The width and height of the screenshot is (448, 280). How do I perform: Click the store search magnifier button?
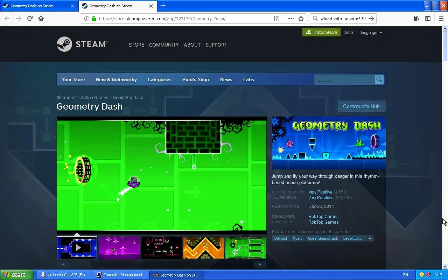pyautogui.click(x=379, y=79)
